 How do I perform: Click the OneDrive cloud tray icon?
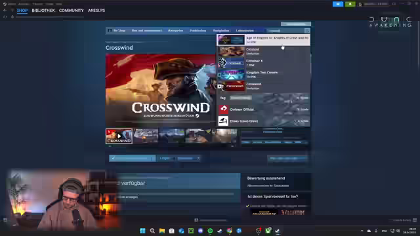coord(369,231)
